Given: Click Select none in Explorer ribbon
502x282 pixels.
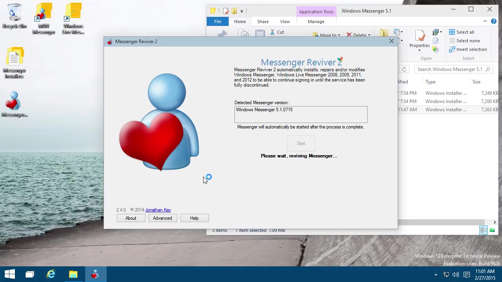Looking at the screenshot, I should (464, 41).
